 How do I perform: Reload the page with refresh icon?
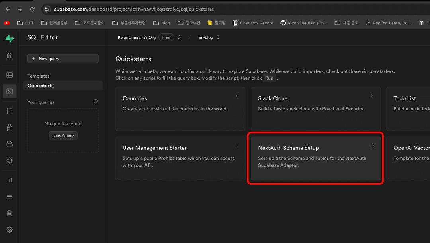[x=32, y=9]
